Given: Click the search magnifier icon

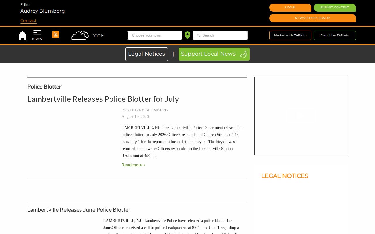Looking at the screenshot, I should click(198, 35).
